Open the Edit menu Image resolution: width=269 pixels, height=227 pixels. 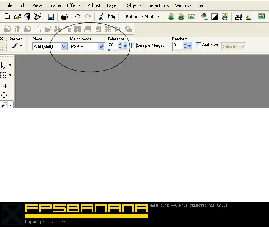pos(22,5)
